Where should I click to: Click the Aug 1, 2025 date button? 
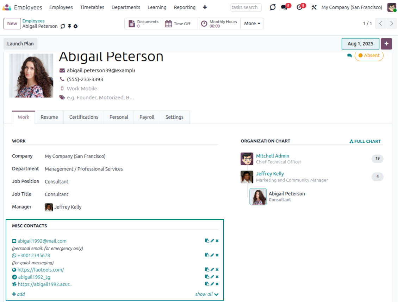coord(360,44)
